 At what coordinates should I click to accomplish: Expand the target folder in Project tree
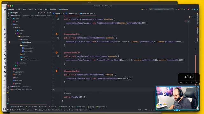tap(12, 69)
